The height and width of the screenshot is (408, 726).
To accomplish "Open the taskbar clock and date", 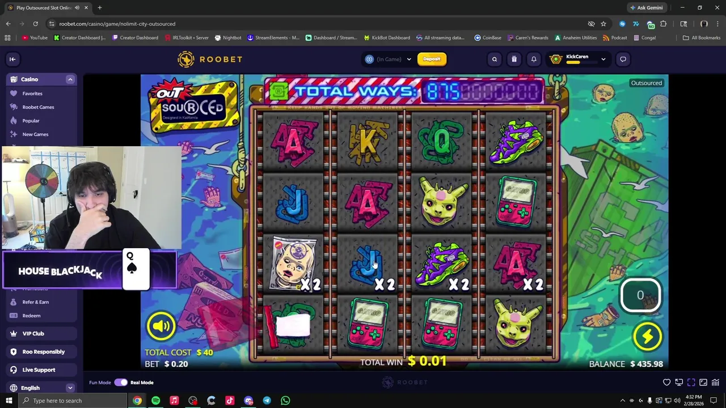I will click(694, 401).
